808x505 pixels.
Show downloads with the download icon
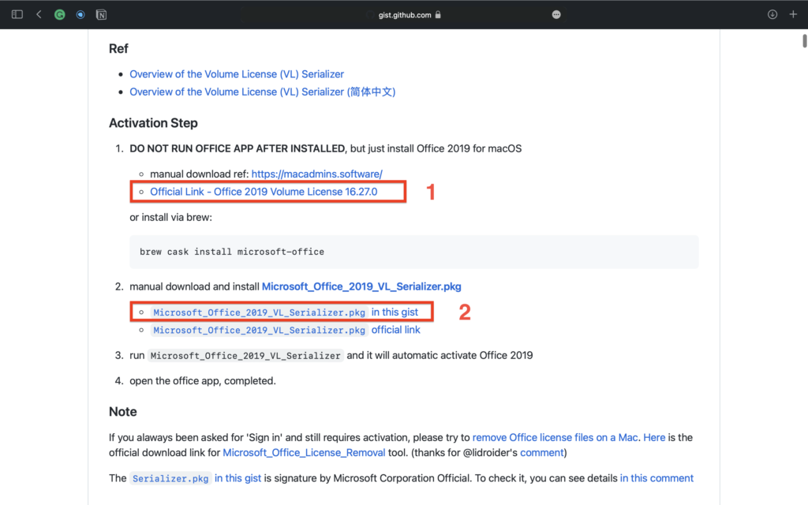click(x=772, y=14)
